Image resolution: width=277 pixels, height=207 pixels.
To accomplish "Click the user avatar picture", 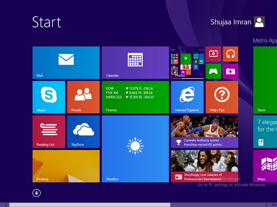I will [259, 22].
